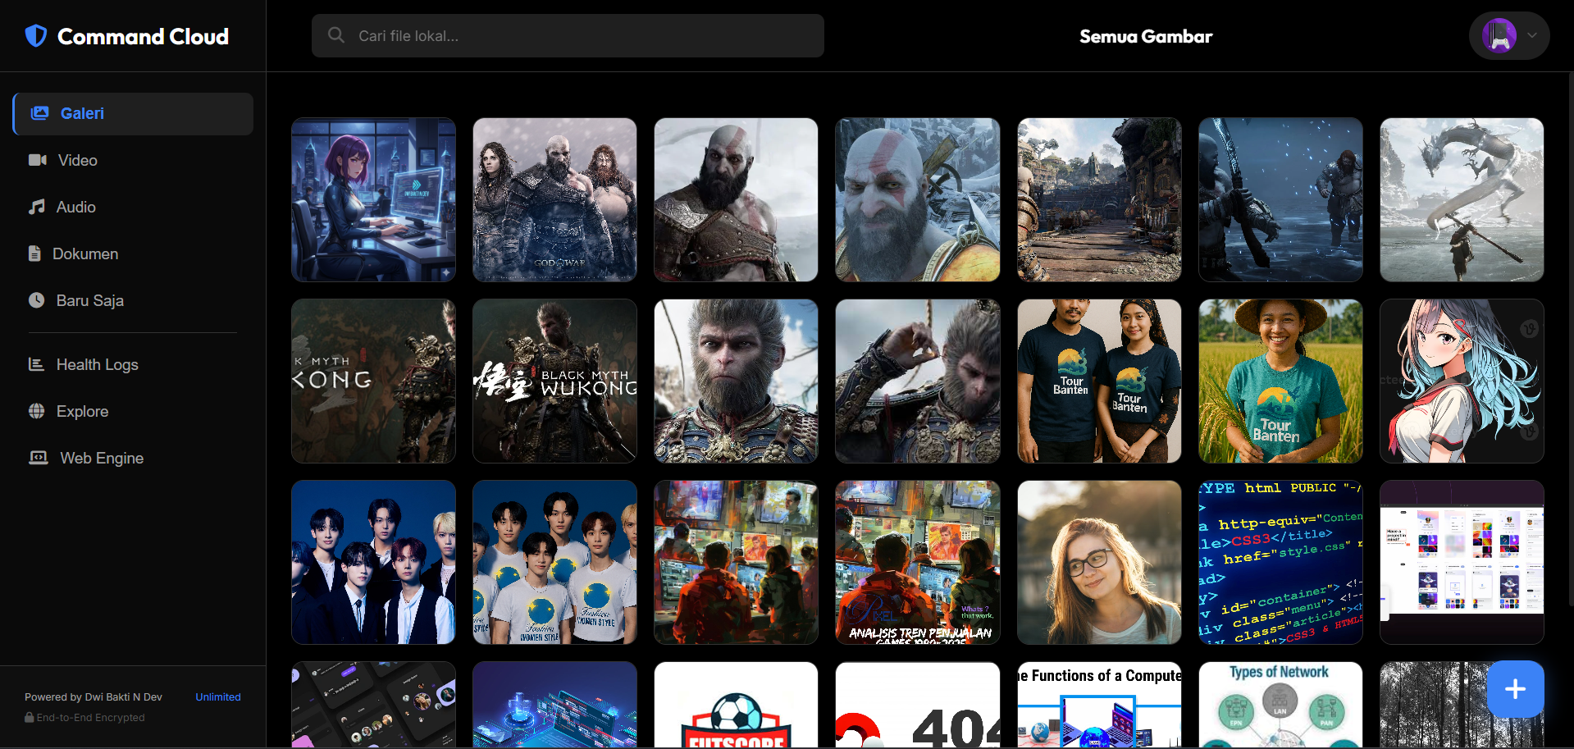The image size is (1574, 749).
Task: Open the HTML code image thumbnail
Action: coord(1280,562)
